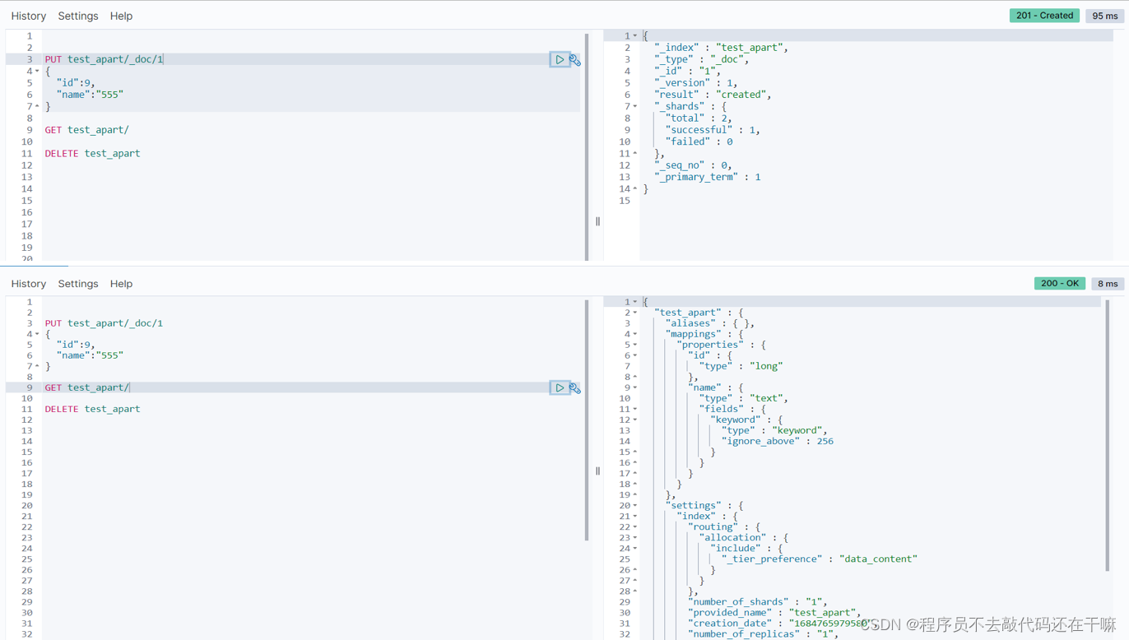Viewport: 1129px width, 640px height.
Task: Click "failed" : 0 line
Action: coord(699,141)
